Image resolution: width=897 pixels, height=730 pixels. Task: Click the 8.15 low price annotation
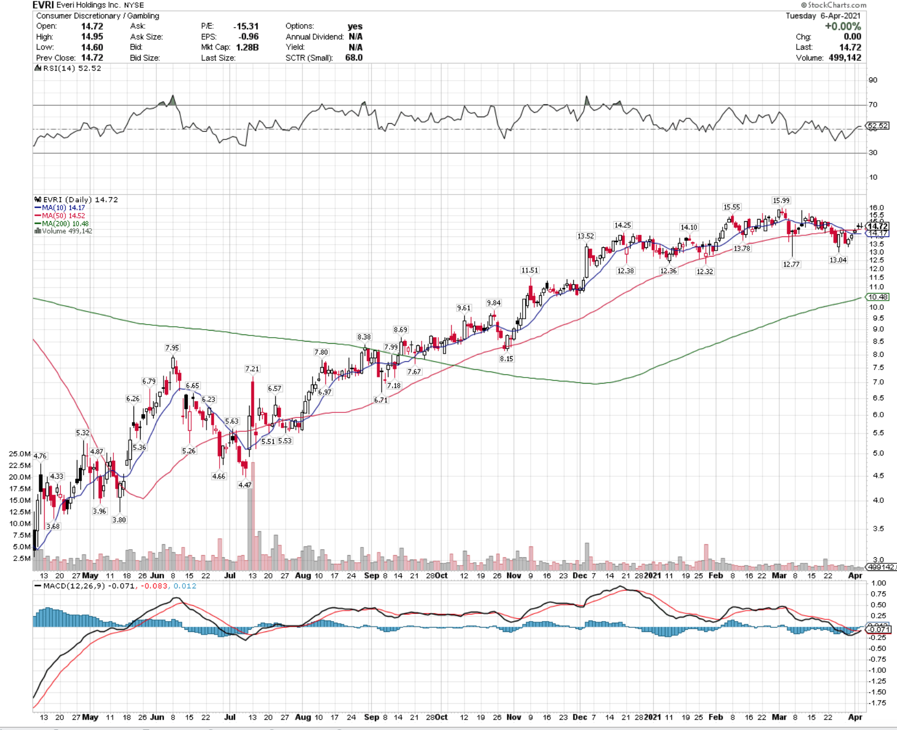coord(507,358)
